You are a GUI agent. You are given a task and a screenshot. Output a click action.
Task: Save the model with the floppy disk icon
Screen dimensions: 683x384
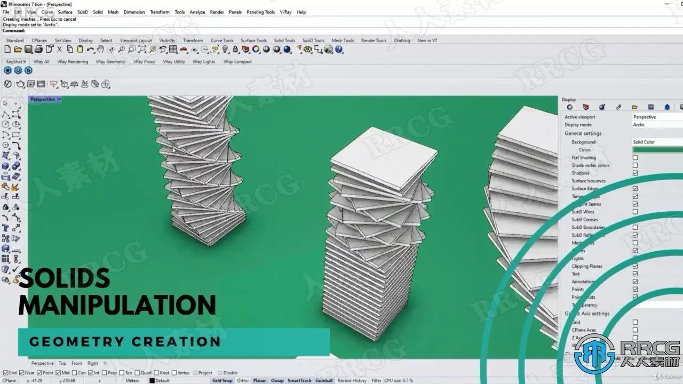tap(28, 50)
